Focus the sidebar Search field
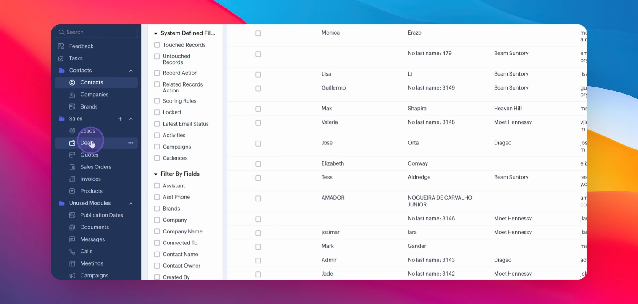Screen dimensions: 638x304 pos(96,32)
